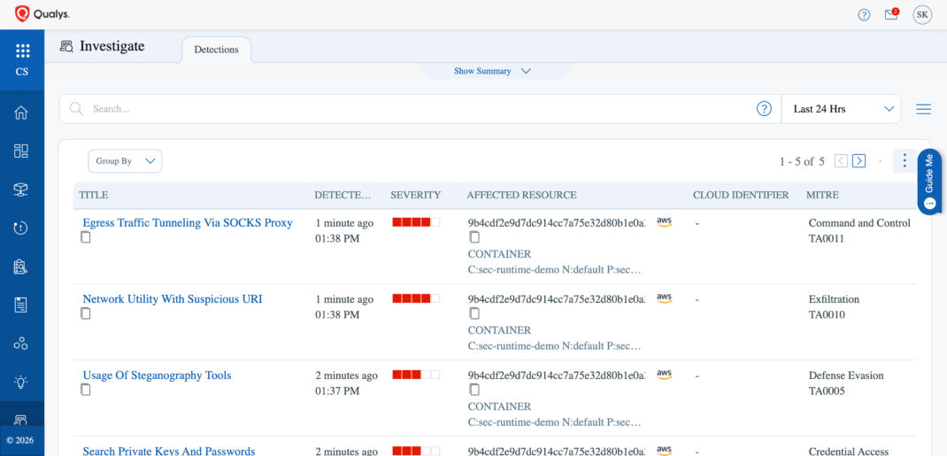The width and height of the screenshot is (947, 456).
Task: Click severity bar of Network Utility row
Action: pos(416,298)
